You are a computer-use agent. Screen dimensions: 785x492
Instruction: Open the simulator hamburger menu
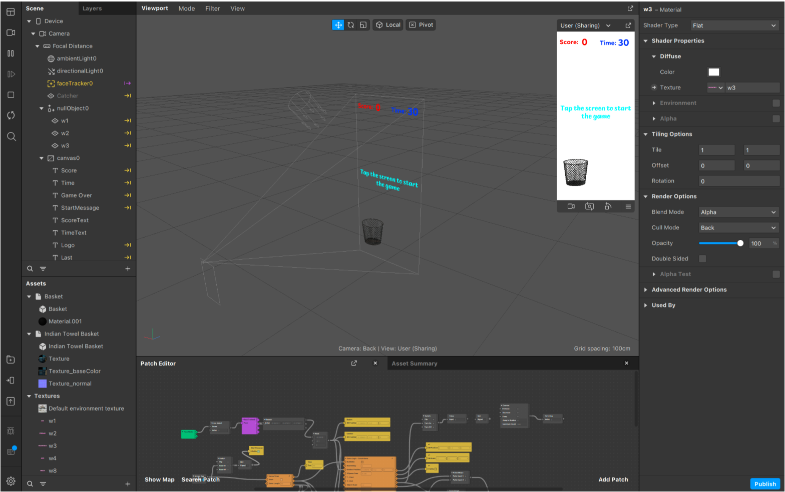click(628, 206)
